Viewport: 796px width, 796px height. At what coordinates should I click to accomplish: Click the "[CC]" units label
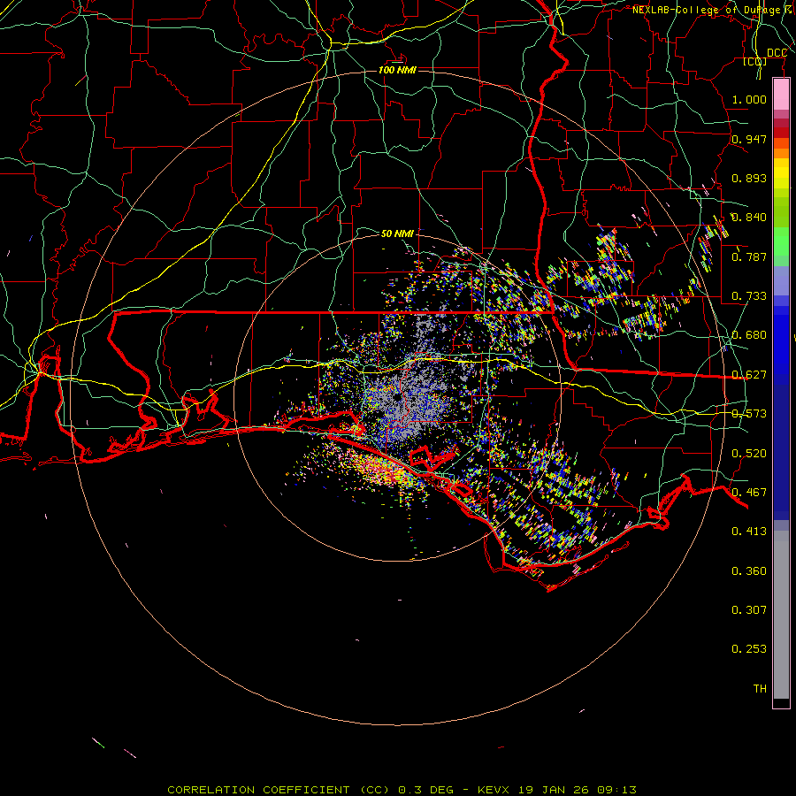tap(754, 62)
